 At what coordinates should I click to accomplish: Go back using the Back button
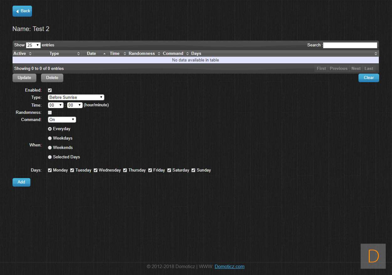[22, 11]
